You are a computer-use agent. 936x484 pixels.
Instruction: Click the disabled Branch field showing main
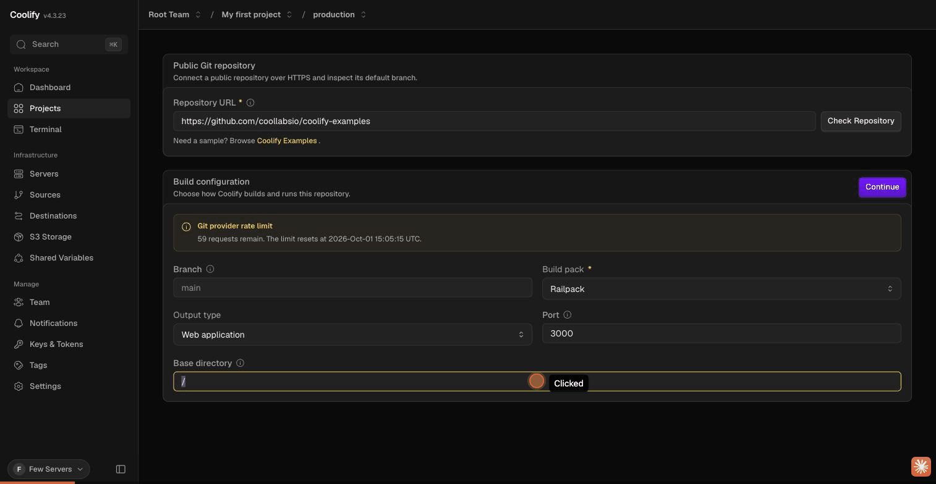click(352, 288)
